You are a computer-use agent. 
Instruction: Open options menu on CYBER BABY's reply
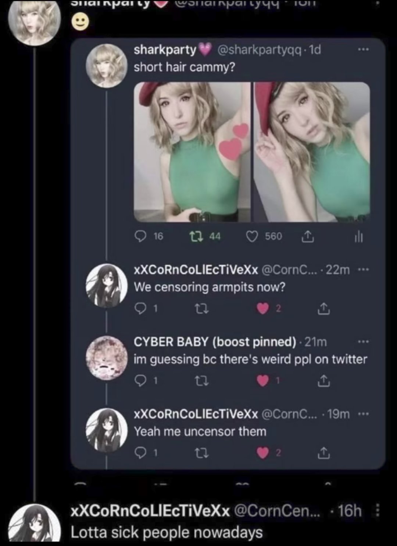click(x=363, y=342)
